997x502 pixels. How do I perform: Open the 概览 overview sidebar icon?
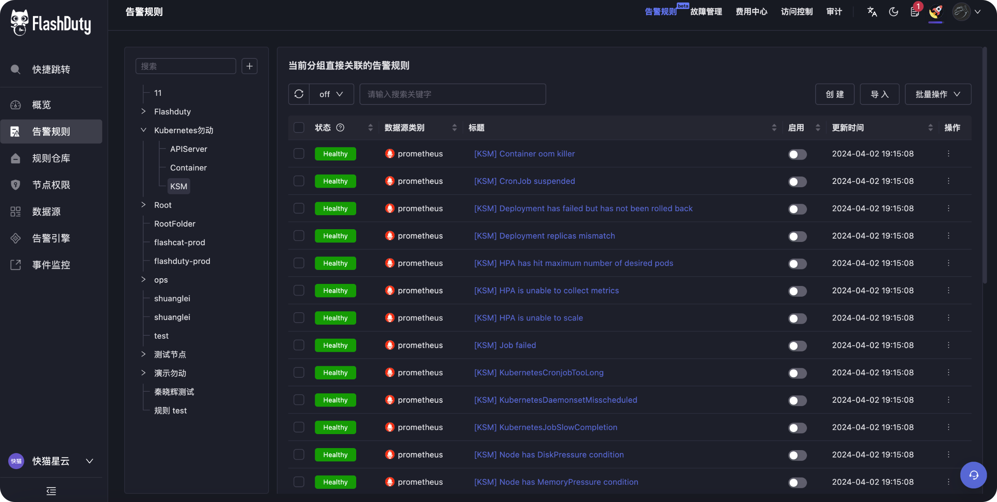point(16,105)
